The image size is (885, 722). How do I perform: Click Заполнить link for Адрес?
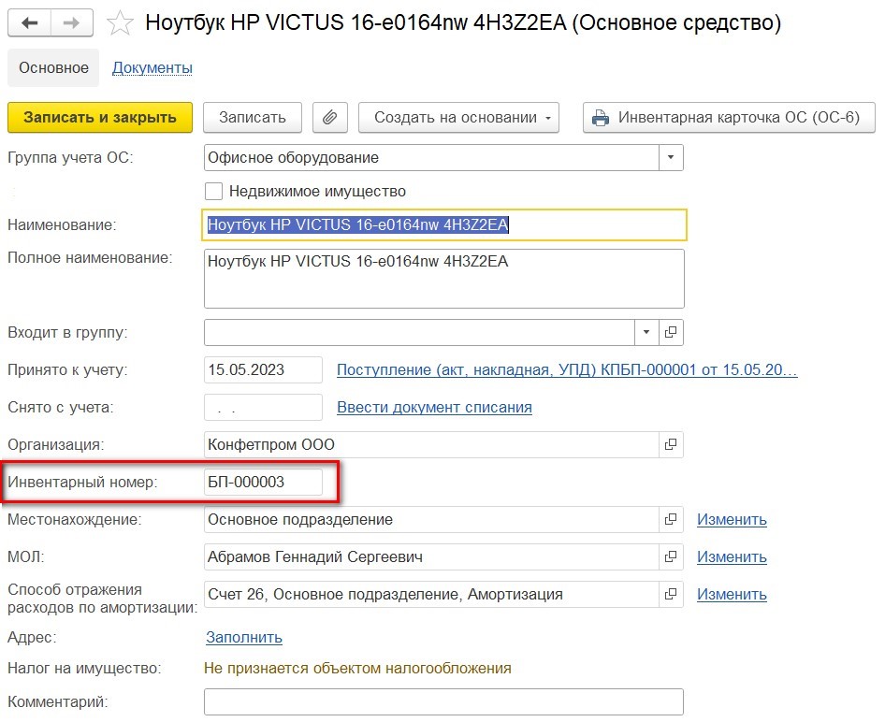point(244,638)
